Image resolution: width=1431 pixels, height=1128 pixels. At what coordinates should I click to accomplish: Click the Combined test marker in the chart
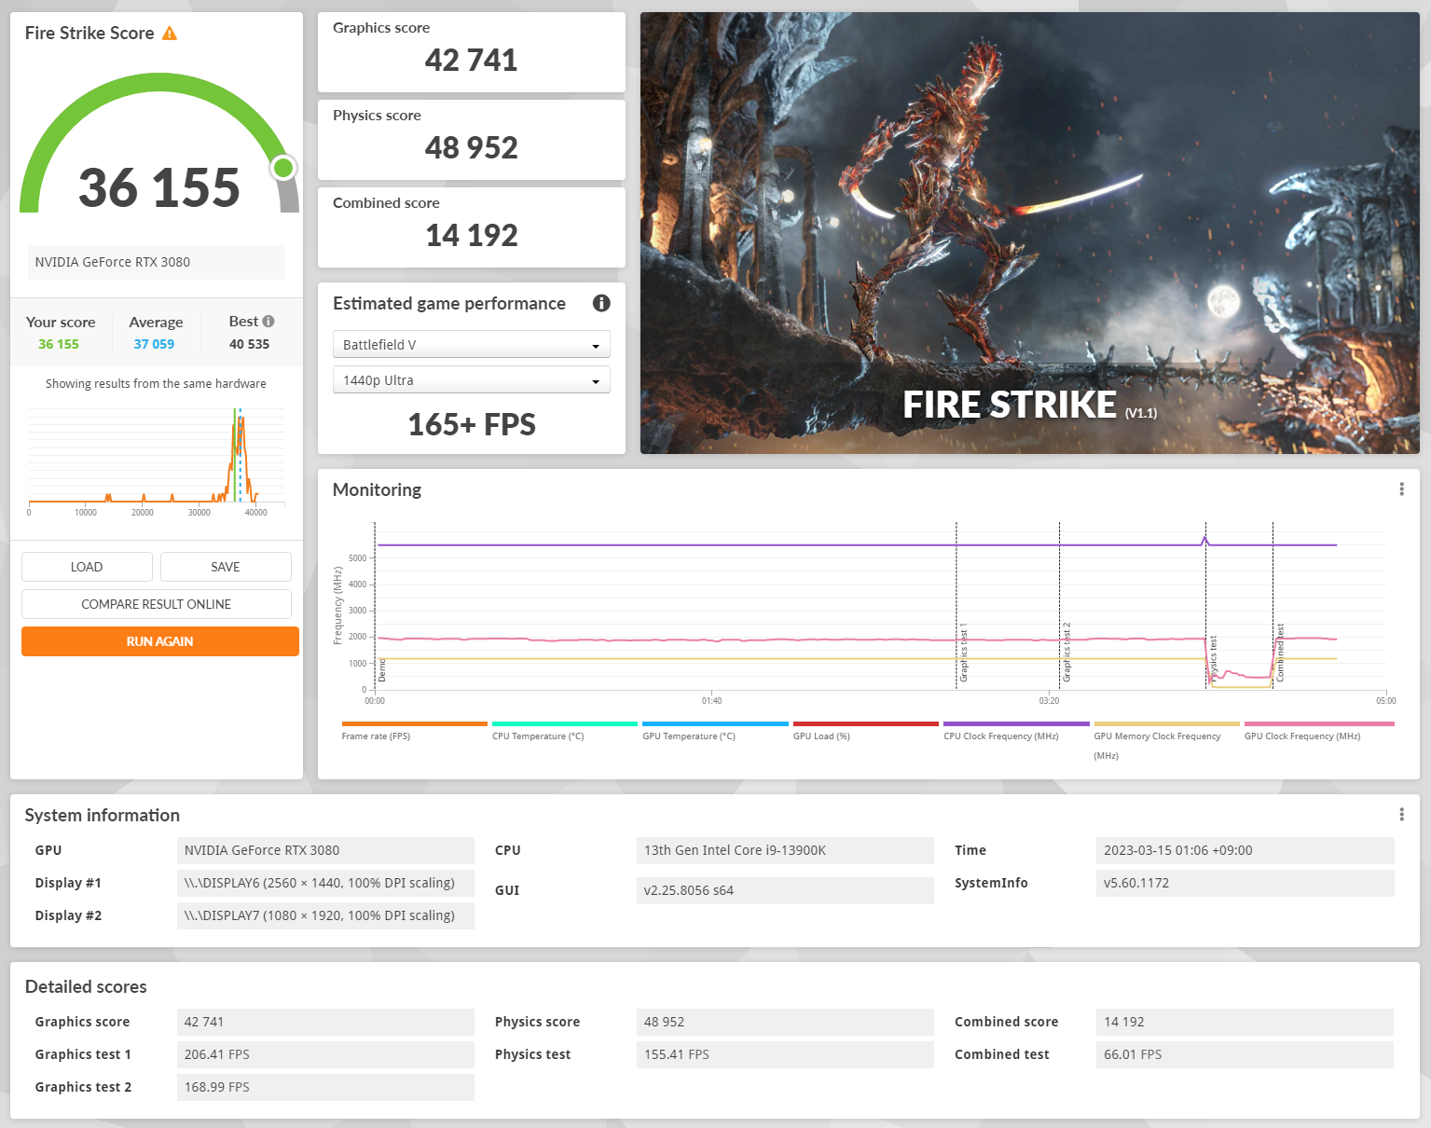point(1280,653)
